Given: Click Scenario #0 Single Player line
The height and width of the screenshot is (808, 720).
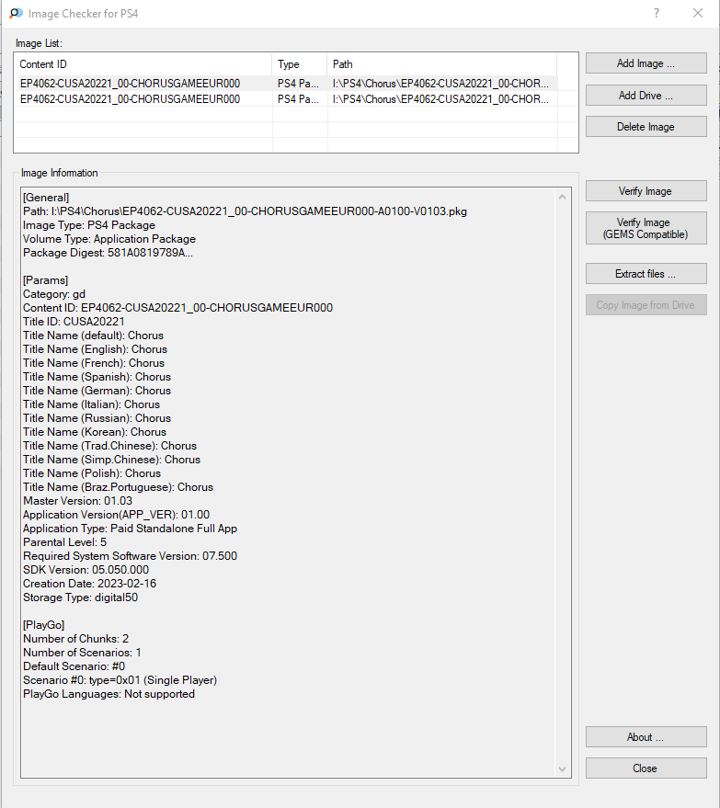Looking at the screenshot, I should coord(120,680).
